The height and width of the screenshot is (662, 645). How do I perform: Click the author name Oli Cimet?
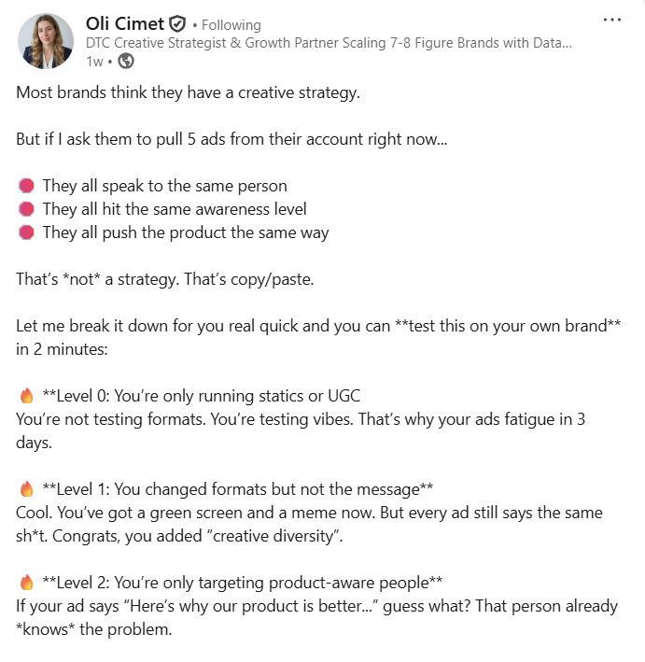[x=123, y=24]
